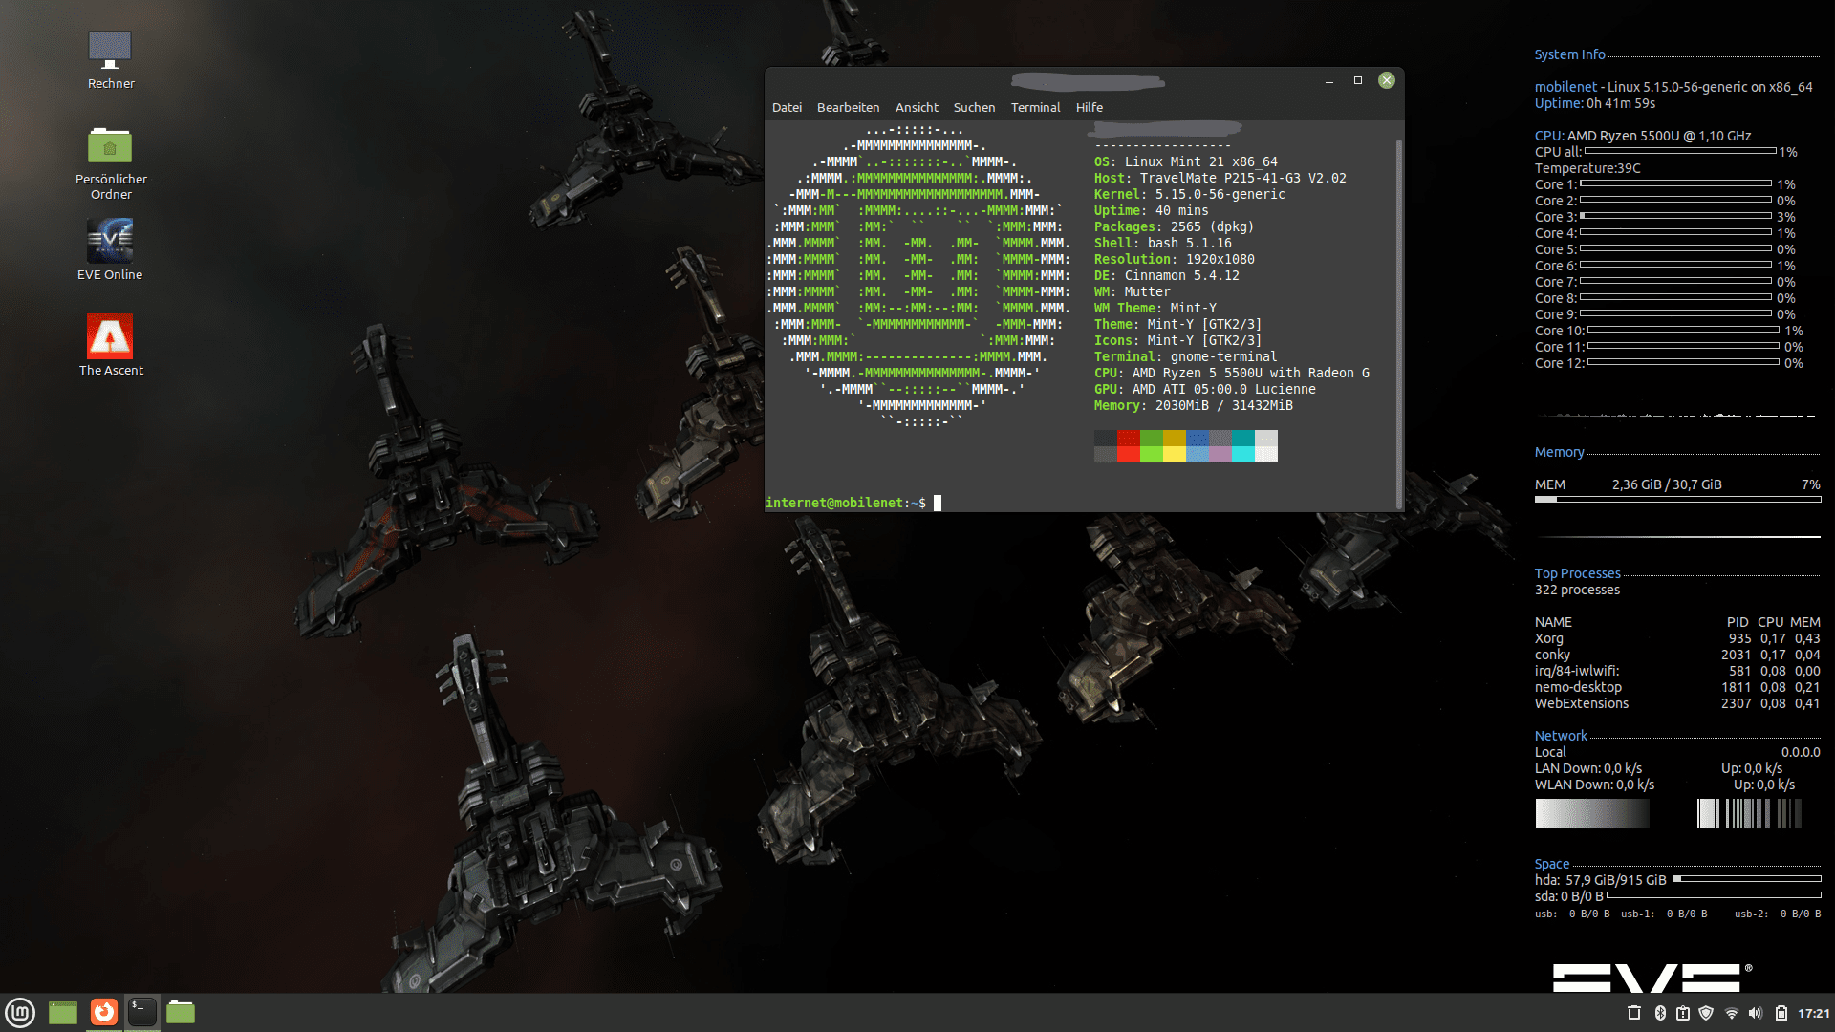The height and width of the screenshot is (1032, 1835).
Task: Click the show desktop panel icon
Action: point(63,1012)
